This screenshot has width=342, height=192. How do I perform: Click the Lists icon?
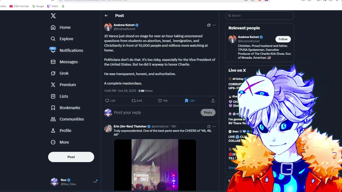coord(53,96)
